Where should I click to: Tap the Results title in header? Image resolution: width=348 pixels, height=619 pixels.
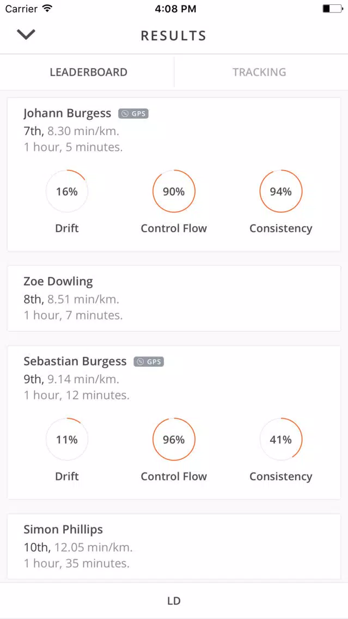(174, 35)
